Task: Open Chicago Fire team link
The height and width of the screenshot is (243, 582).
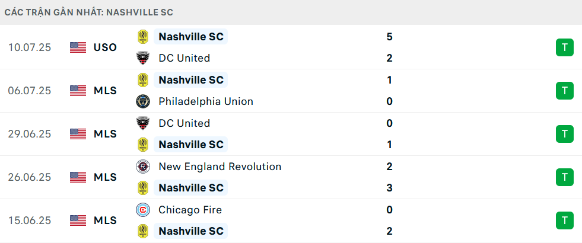Action: tap(190, 210)
